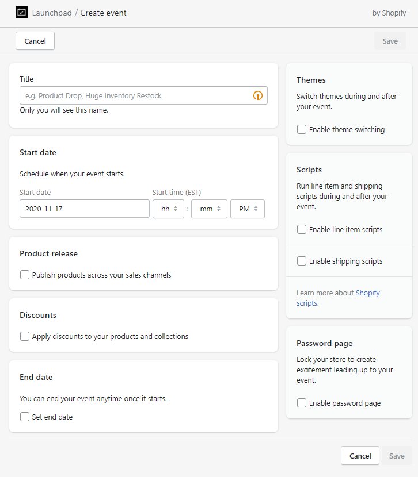Click the Launchpad app logo icon
418x477 pixels.
click(21, 13)
